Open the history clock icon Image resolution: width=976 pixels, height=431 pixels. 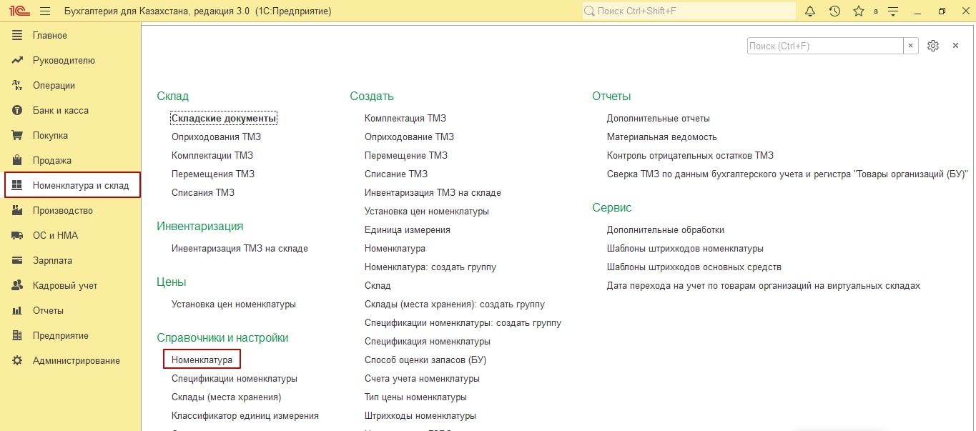pyautogui.click(x=834, y=11)
